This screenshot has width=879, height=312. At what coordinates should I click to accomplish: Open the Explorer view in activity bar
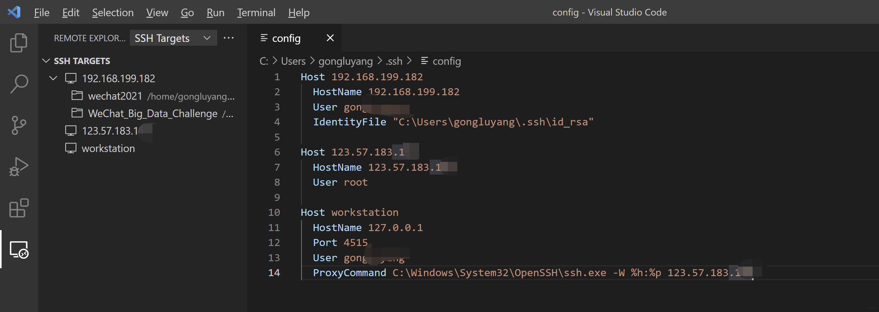pyautogui.click(x=19, y=43)
